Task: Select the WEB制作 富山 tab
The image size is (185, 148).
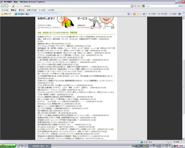Action: [x=36, y=14]
